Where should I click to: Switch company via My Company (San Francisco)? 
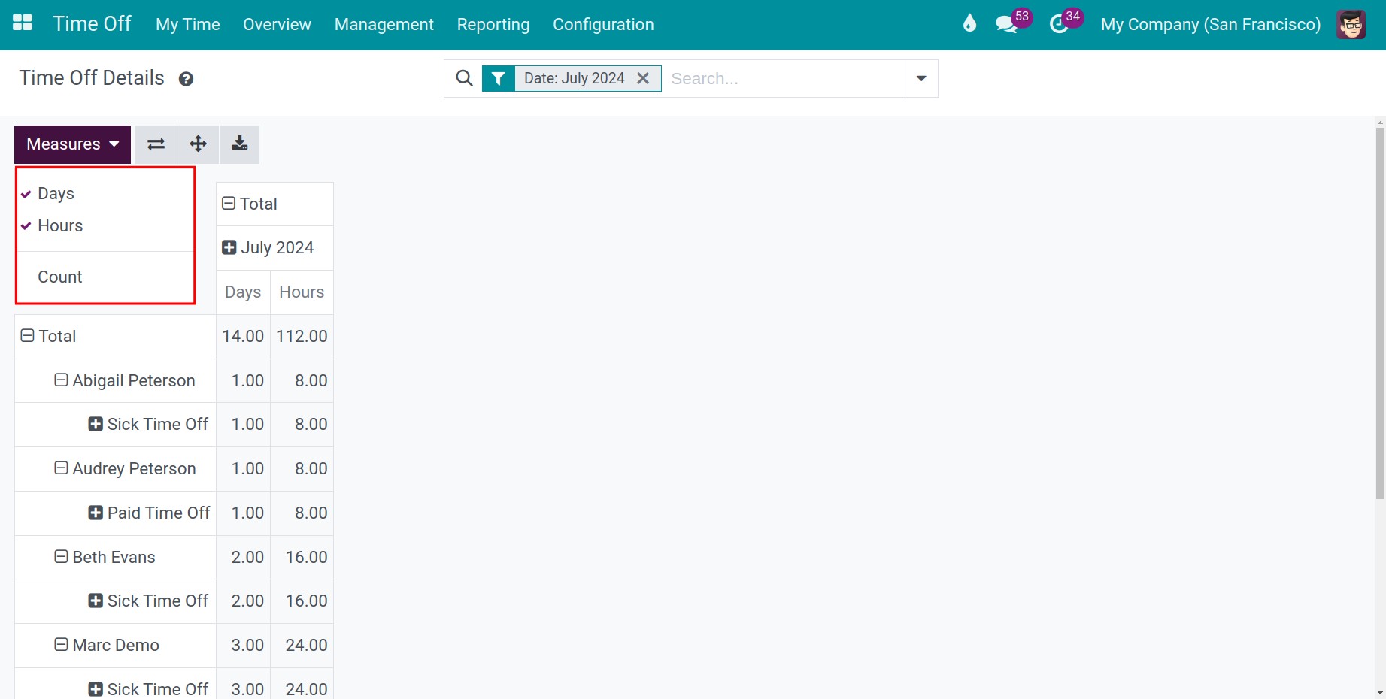1211,24
